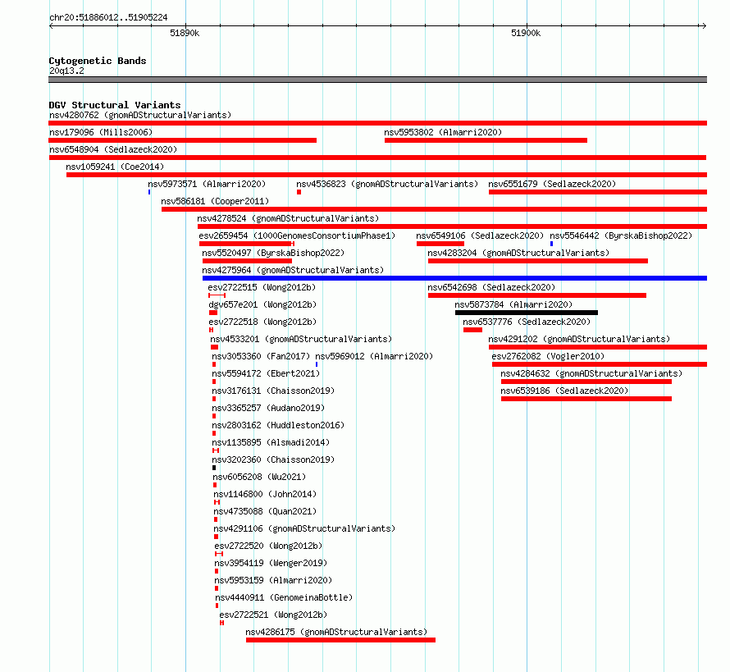Screen dimensions: 730x672
Task: Select nsv5953159 (Almarri2020) label
Action: click(273, 580)
